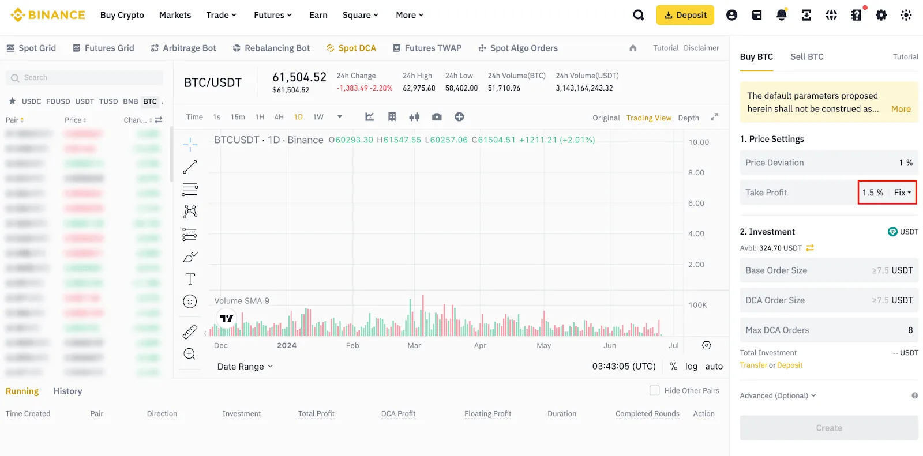Image resolution: width=923 pixels, height=456 pixels.
Task: Open the Take Profit Fix dropdown
Action: point(903,193)
